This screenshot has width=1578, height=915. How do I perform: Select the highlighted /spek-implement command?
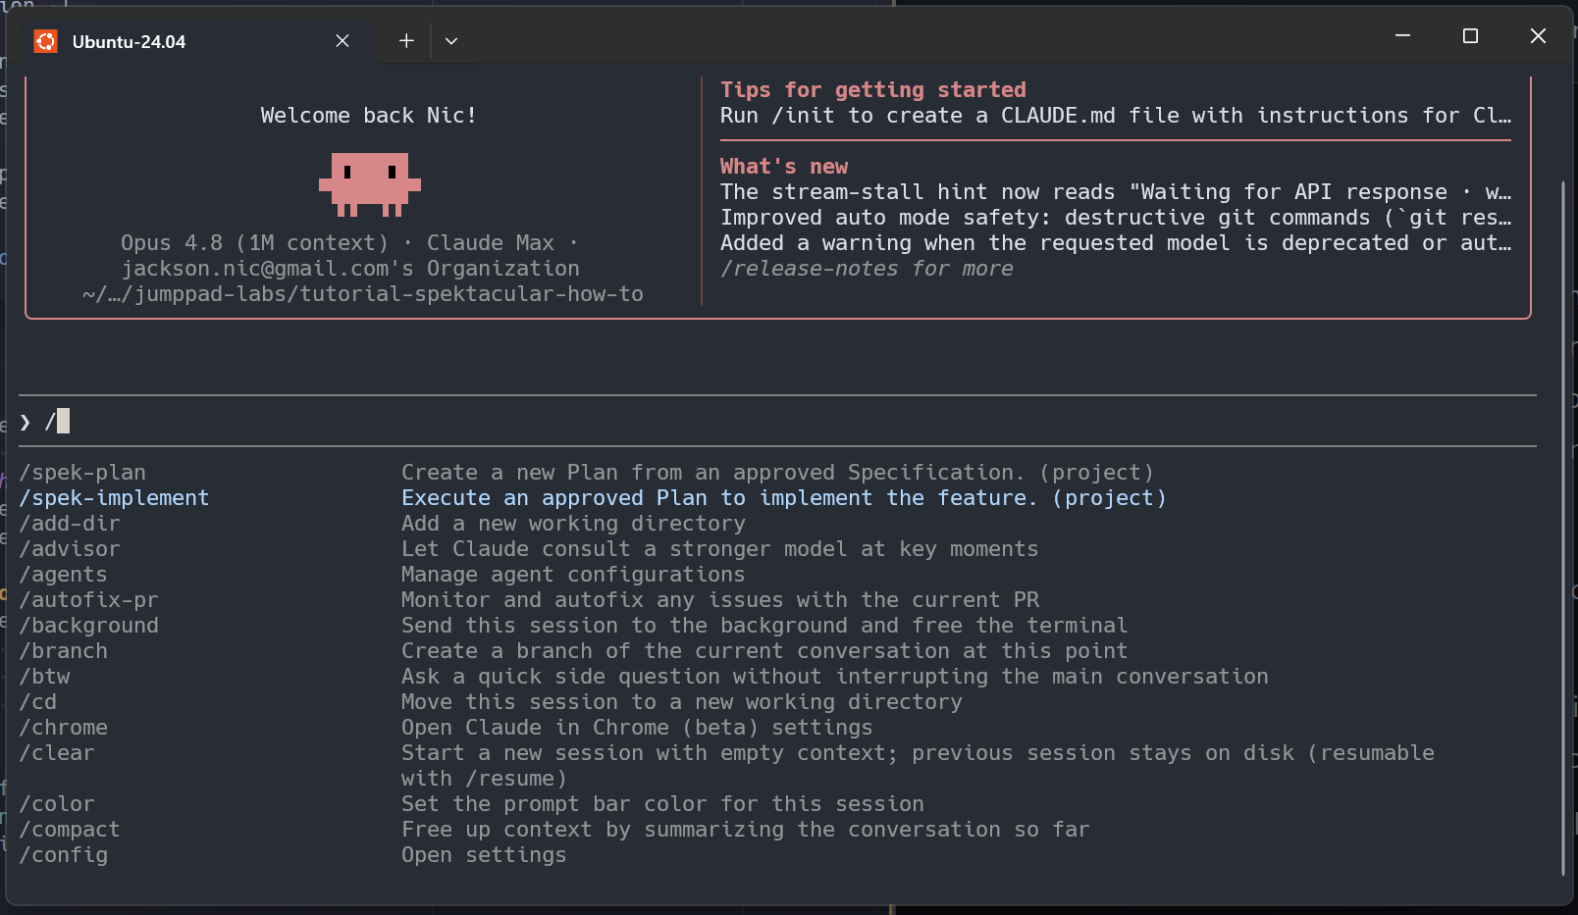114,498
